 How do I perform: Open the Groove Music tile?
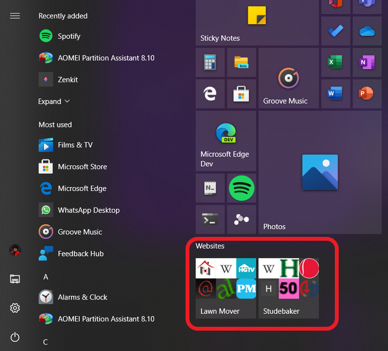288,78
